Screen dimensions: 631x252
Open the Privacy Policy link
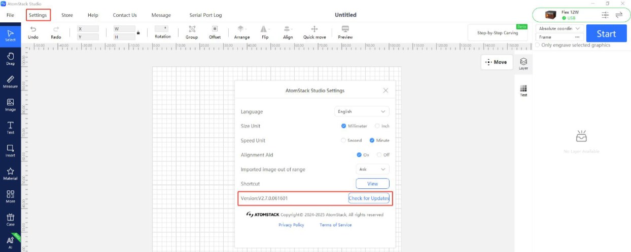coord(291,225)
